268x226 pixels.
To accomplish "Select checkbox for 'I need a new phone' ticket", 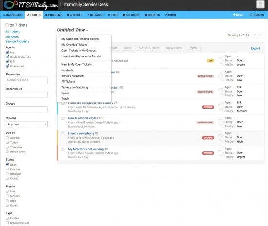I will coord(63,134).
